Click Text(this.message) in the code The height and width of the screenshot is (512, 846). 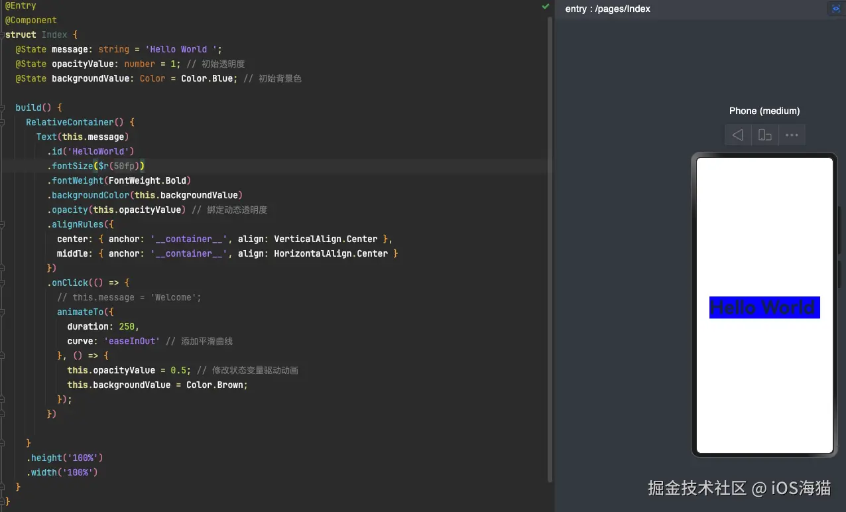82,137
